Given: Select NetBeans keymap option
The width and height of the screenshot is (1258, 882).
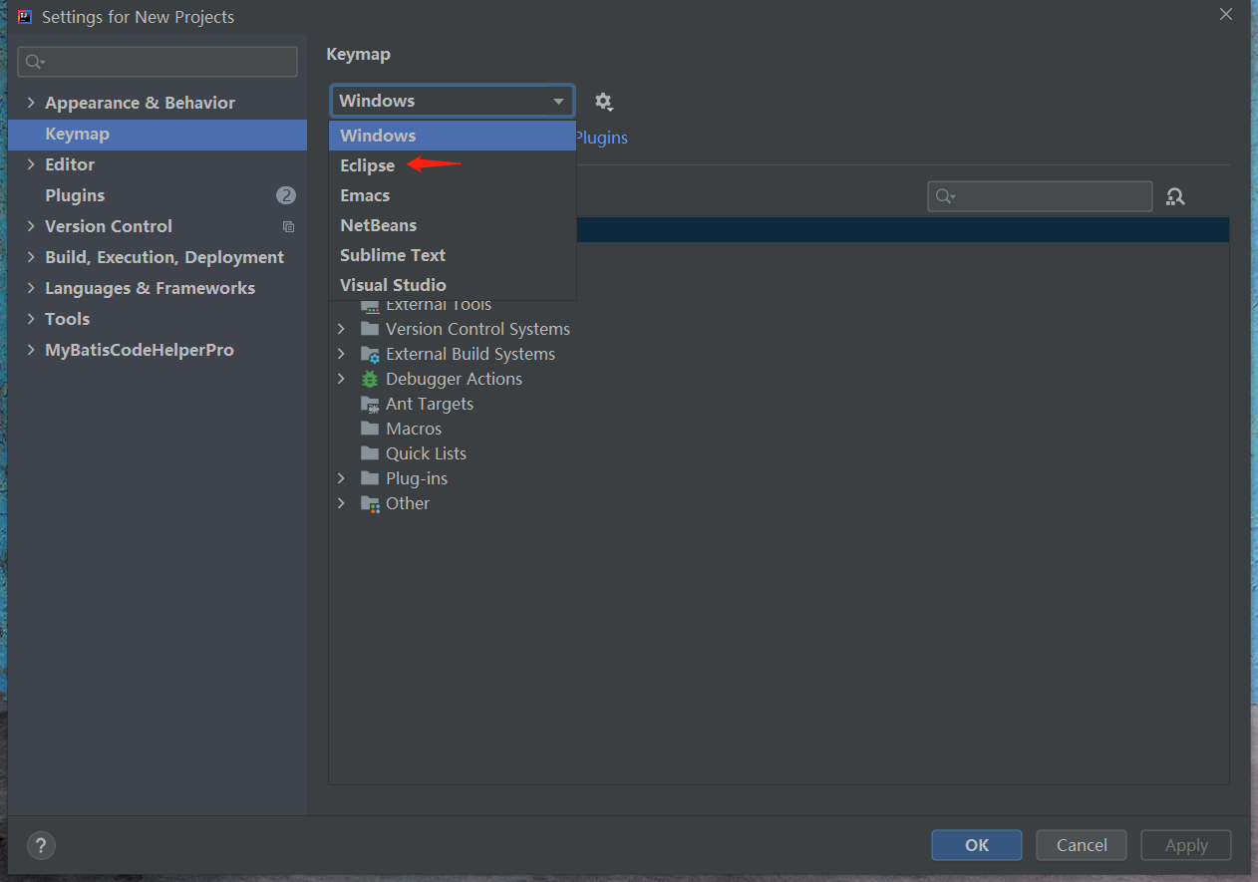Looking at the screenshot, I should coord(453,225).
